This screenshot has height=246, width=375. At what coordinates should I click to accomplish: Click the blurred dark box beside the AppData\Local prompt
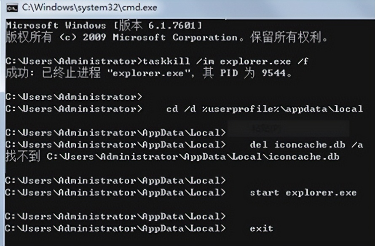[x=288, y=129]
